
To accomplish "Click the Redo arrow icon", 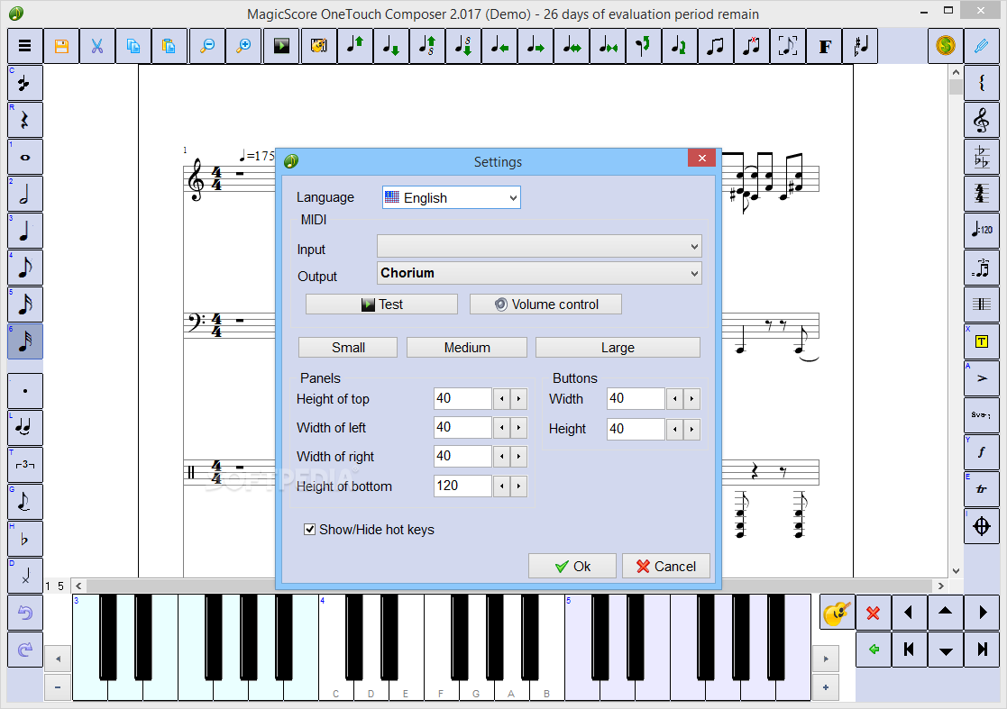I will point(25,650).
